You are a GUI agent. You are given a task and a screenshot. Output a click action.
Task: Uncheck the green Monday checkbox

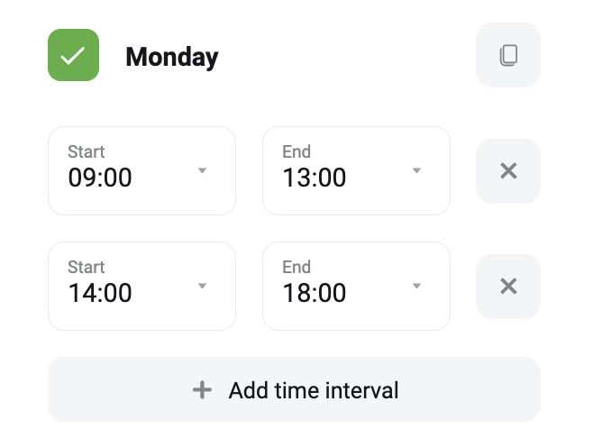73,55
